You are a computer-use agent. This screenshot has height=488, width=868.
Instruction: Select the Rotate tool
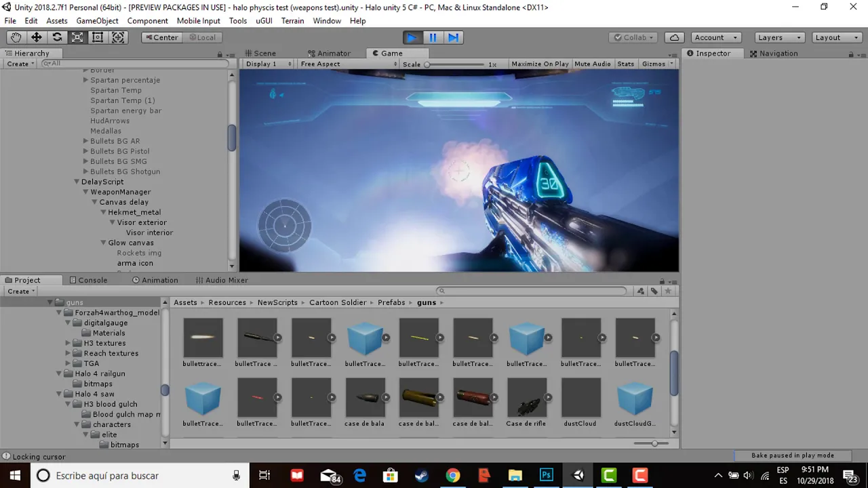(57, 37)
